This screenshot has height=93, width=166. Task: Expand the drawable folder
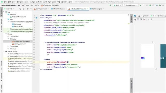coord(8,36)
